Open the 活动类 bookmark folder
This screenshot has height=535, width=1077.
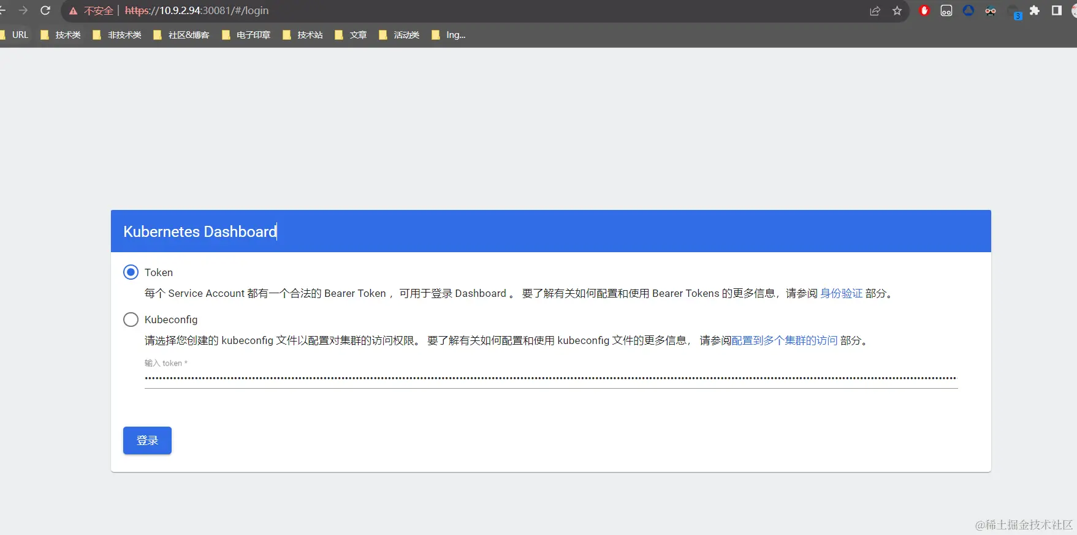pyautogui.click(x=399, y=35)
